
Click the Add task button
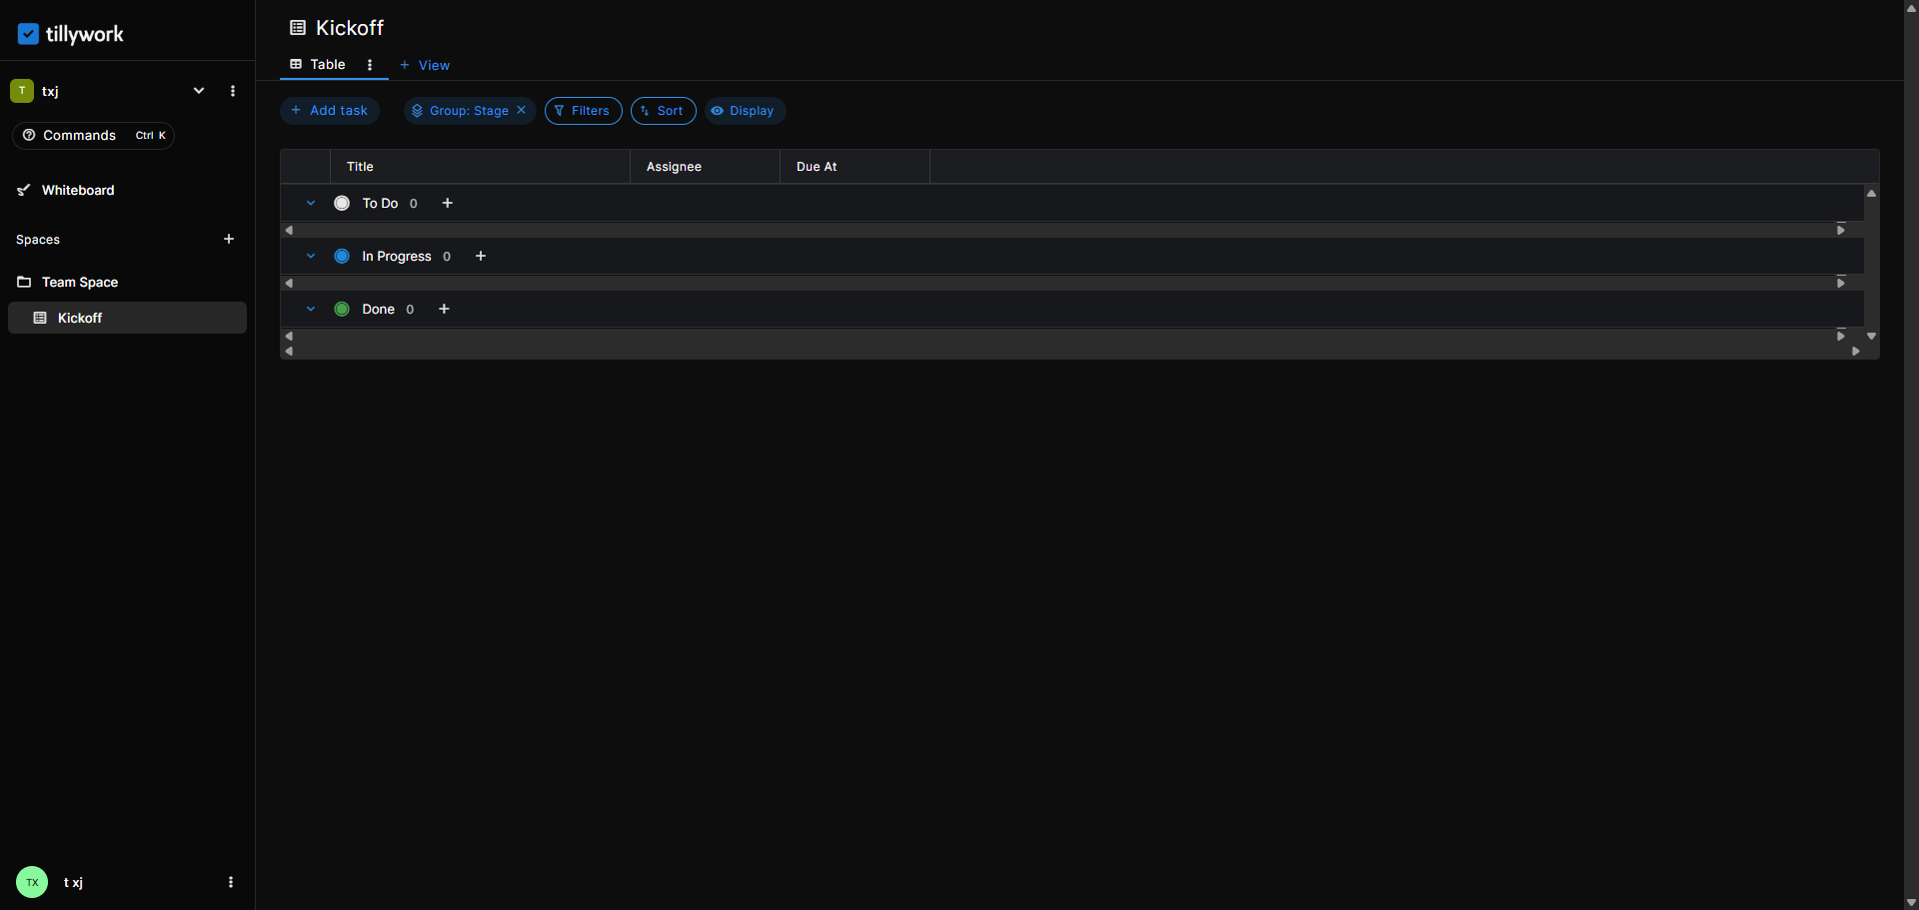330,111
